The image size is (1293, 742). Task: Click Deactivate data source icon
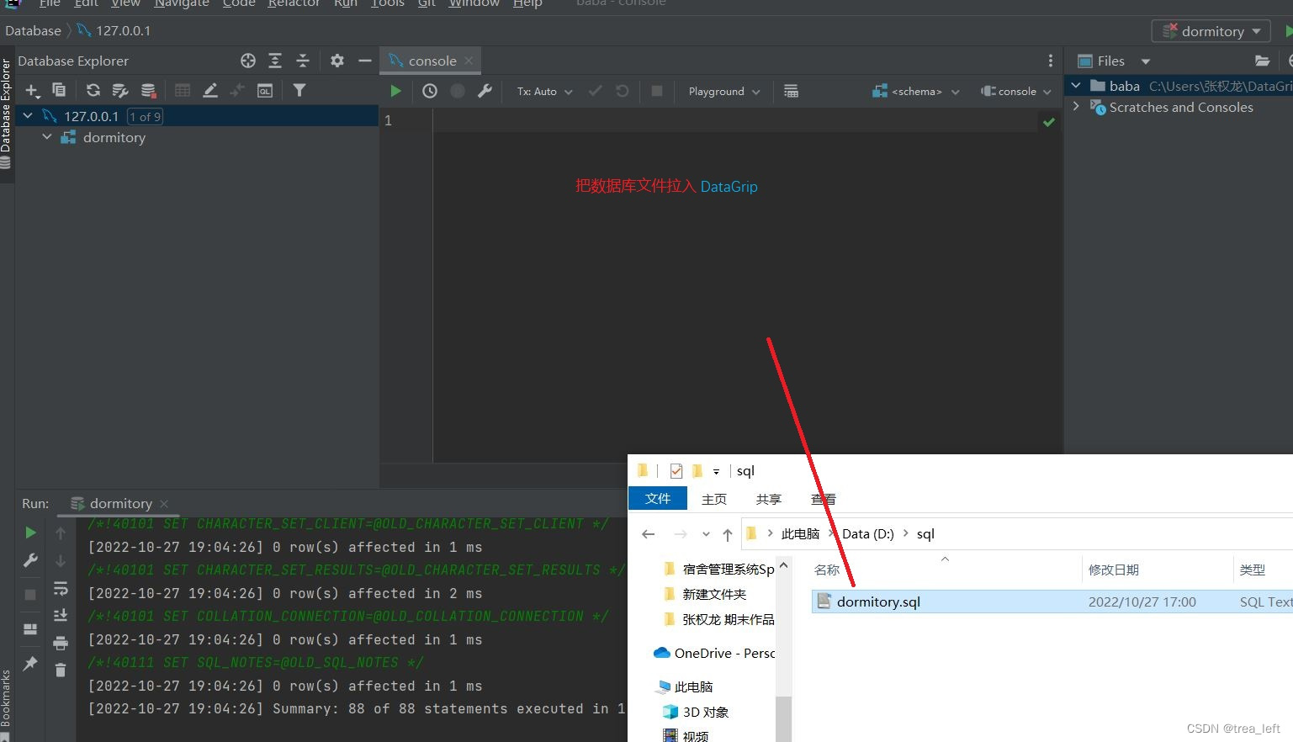tap(148, 90)
